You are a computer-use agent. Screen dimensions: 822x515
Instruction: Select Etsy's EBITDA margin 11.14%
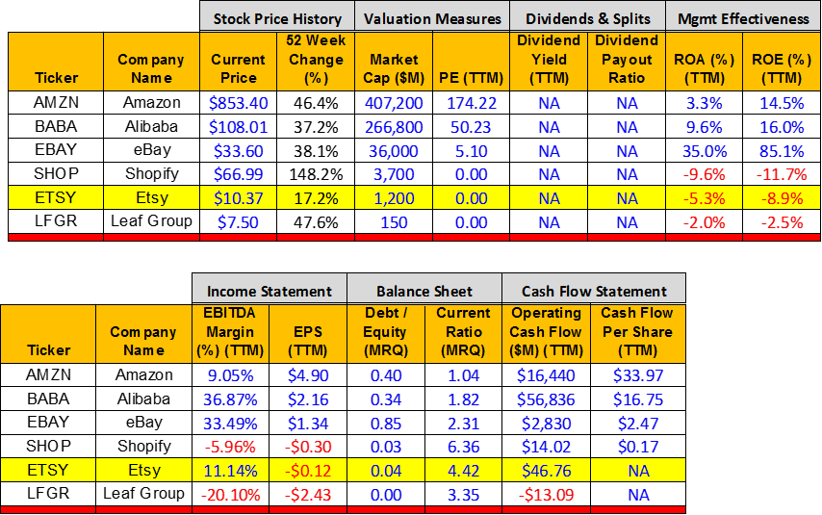click(230, 471)
